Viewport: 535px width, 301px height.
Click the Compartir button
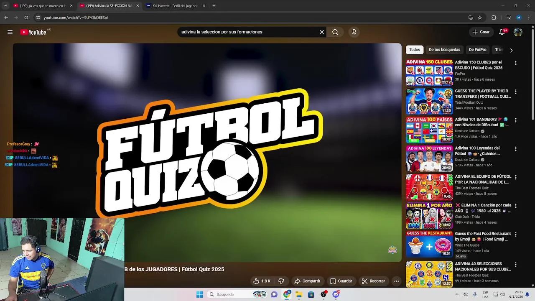click(307, 281)
